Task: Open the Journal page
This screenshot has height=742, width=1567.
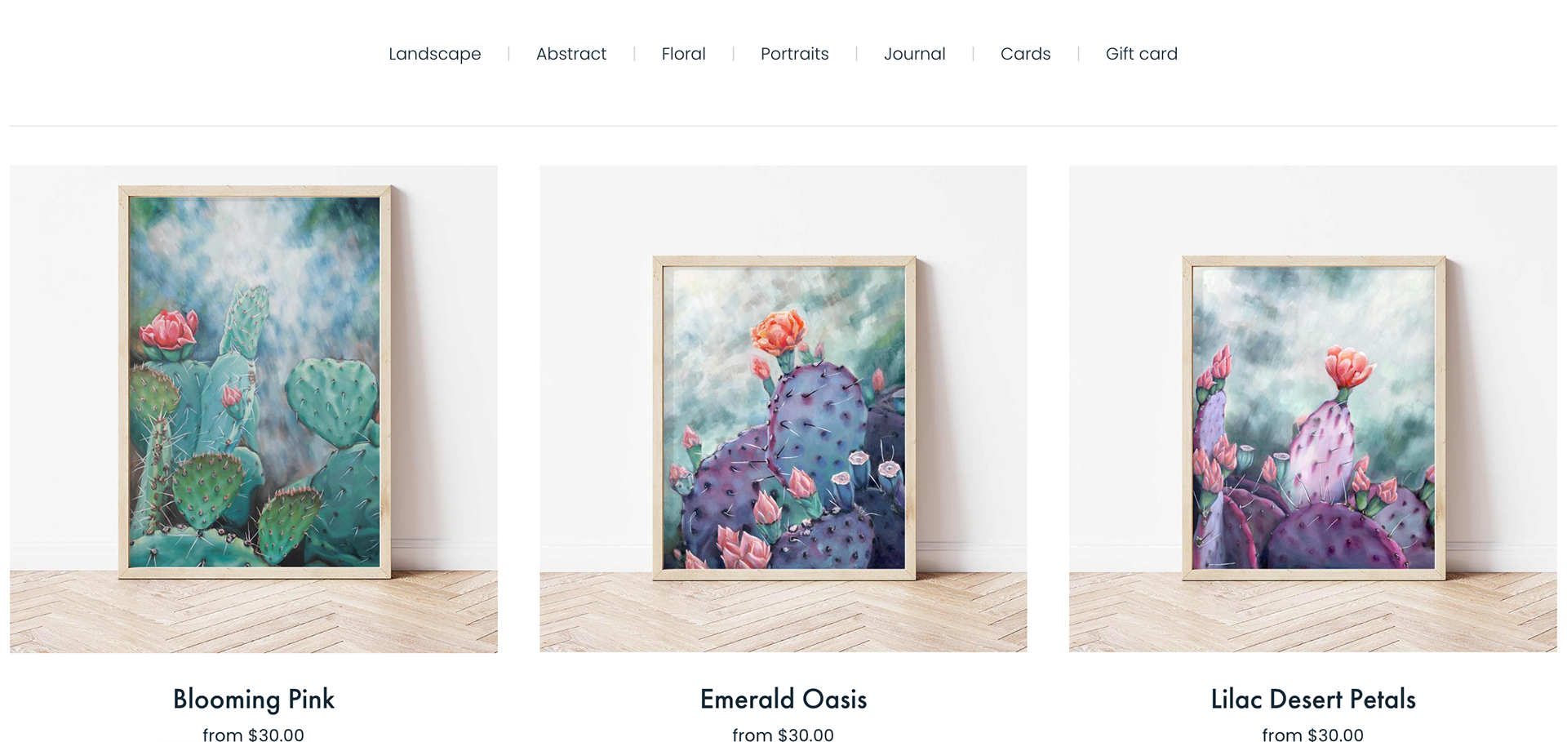Action: tap(914, 54)
